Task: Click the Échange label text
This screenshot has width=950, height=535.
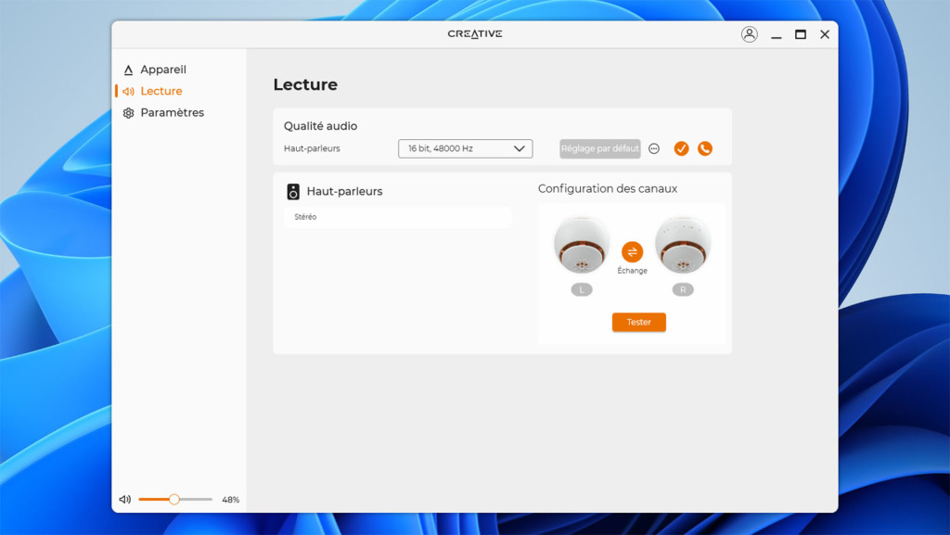Action: click(x=632, y=271)
